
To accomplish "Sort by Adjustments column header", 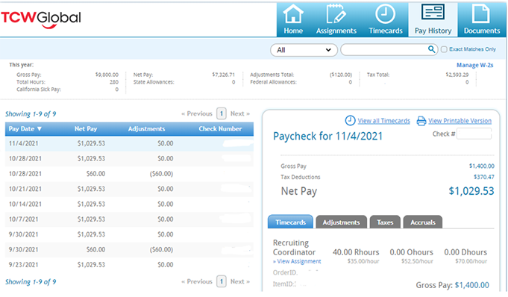I will click(146, 128).
